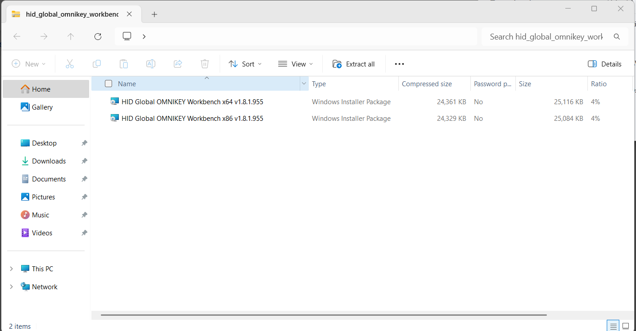Switch to details list view icon
The image size is (636, 331).
tap(613, 326)
